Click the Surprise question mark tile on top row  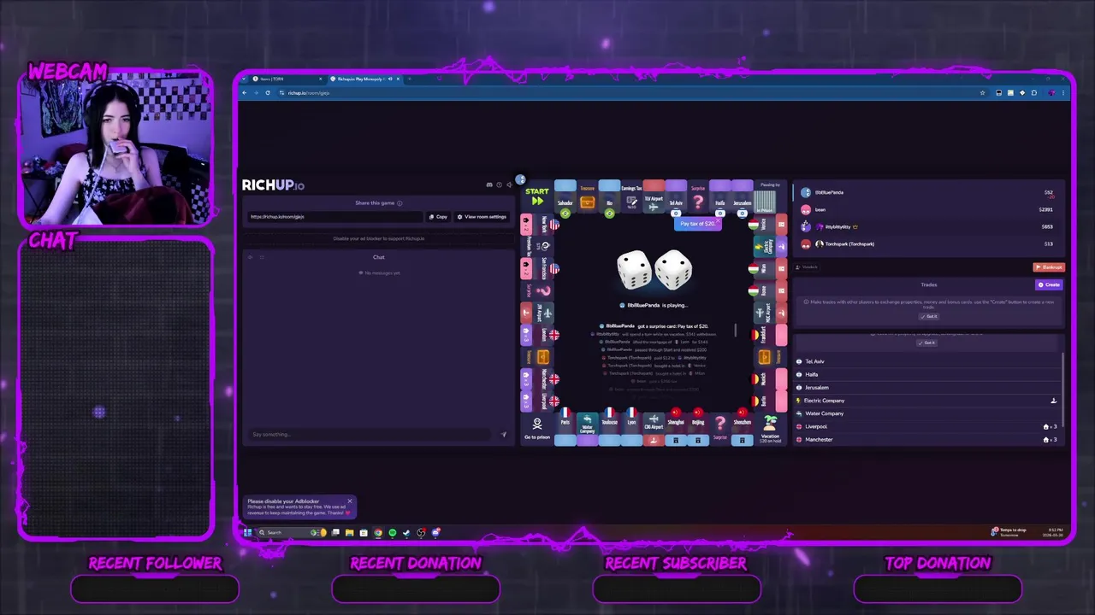click(x=698, y=197)
